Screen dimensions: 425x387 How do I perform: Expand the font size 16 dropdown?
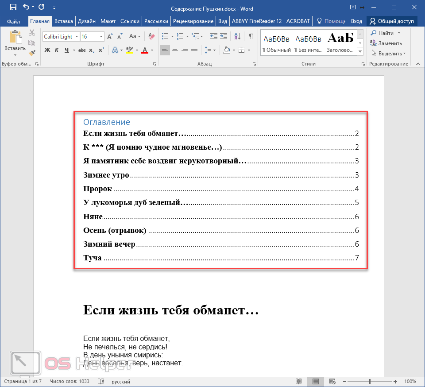101,37
